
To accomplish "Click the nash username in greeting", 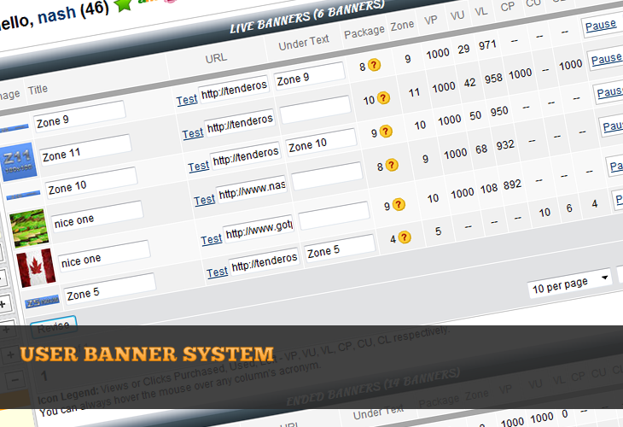I will (56, 15).
